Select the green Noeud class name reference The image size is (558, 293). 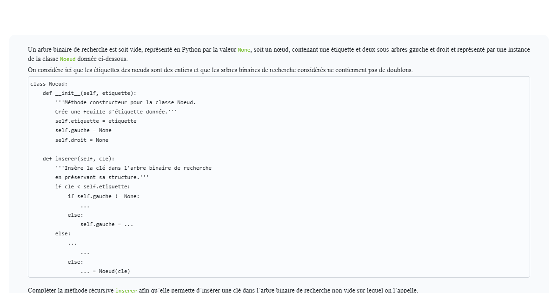67,59
